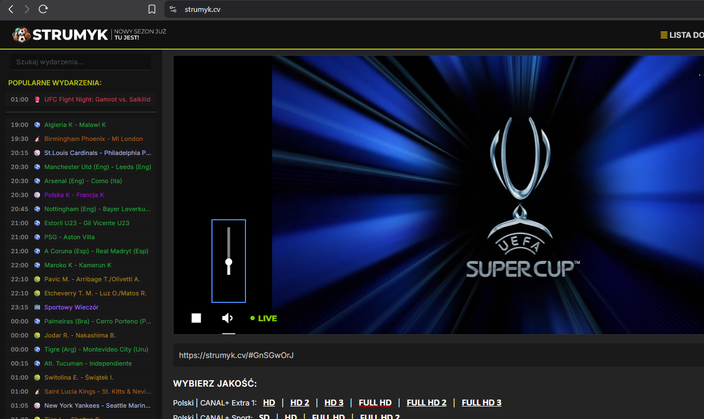
Task: Click the TV icon beside Sportowy Wieczór
Action: tap(37, 307)
